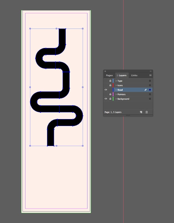Click the Icons layer selection square
The height and width of the screenshot is (223, 174).
click(x=150, y=85)
